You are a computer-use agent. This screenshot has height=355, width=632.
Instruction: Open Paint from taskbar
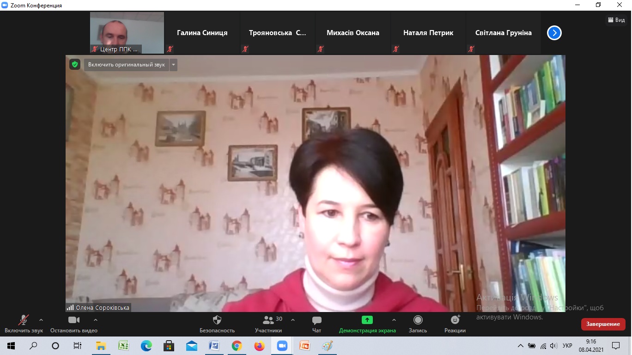tap(327, 346)
